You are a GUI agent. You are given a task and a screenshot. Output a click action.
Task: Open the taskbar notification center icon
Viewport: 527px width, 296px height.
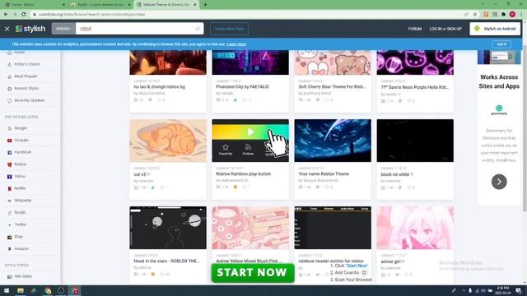(x=519, y=290)
